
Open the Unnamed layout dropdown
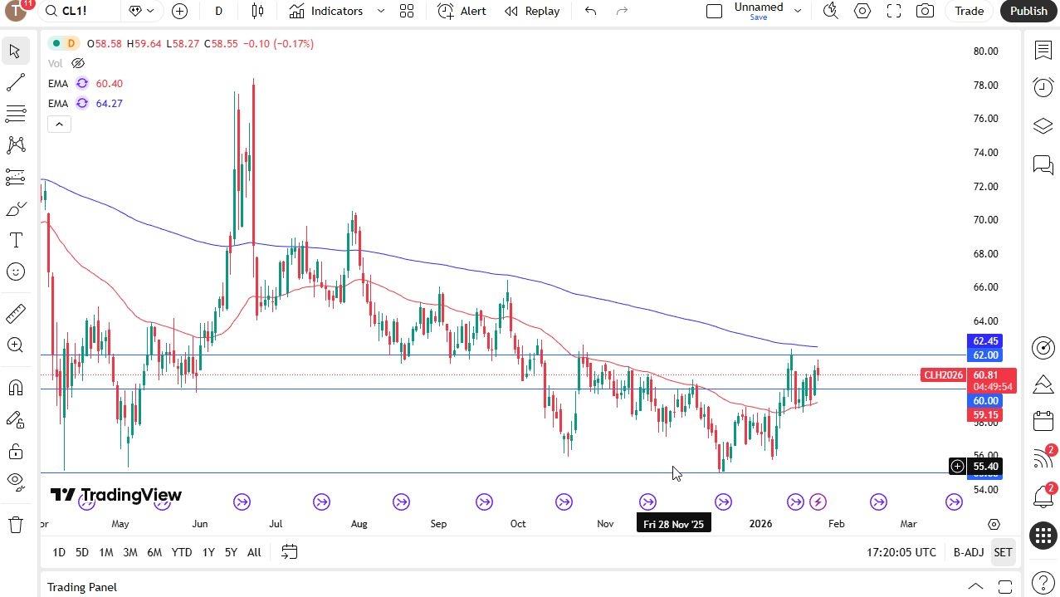[x=797, y=11]
